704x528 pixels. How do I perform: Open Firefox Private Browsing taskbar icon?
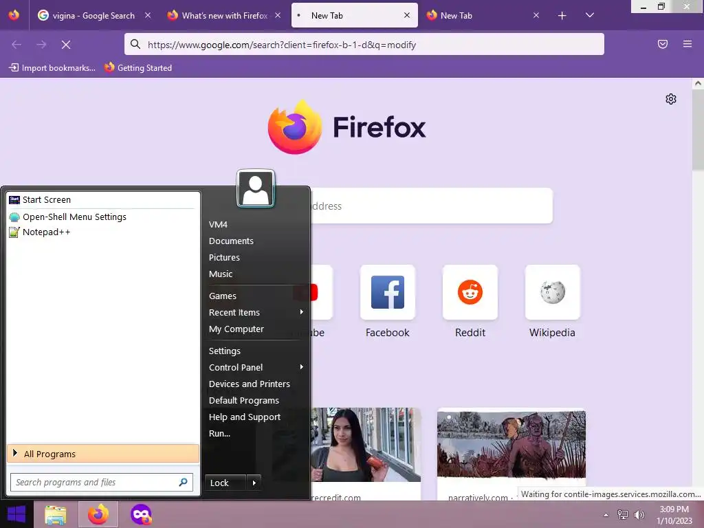(141, 514)
